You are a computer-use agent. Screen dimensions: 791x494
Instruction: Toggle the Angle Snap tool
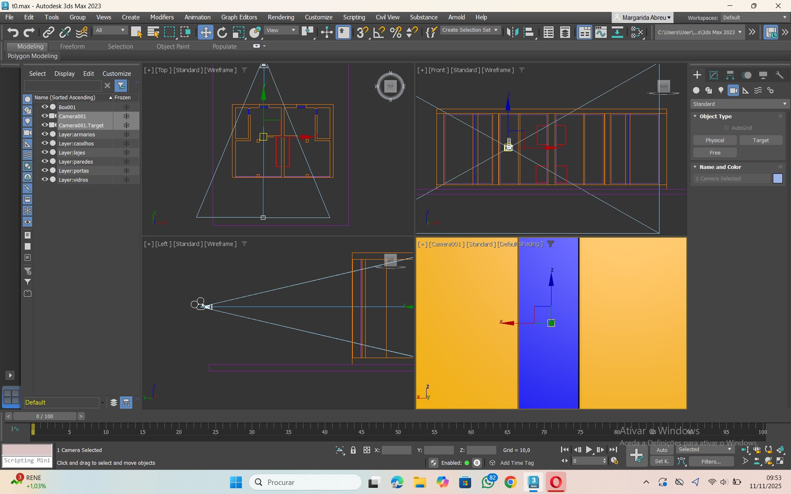click(379, 32)
